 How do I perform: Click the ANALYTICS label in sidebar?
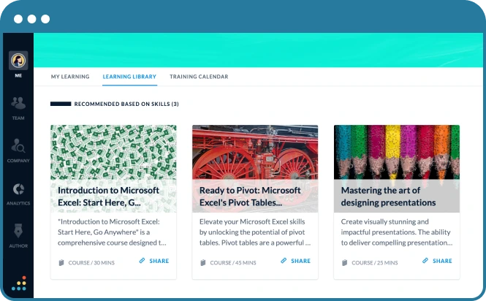[18, 203]
